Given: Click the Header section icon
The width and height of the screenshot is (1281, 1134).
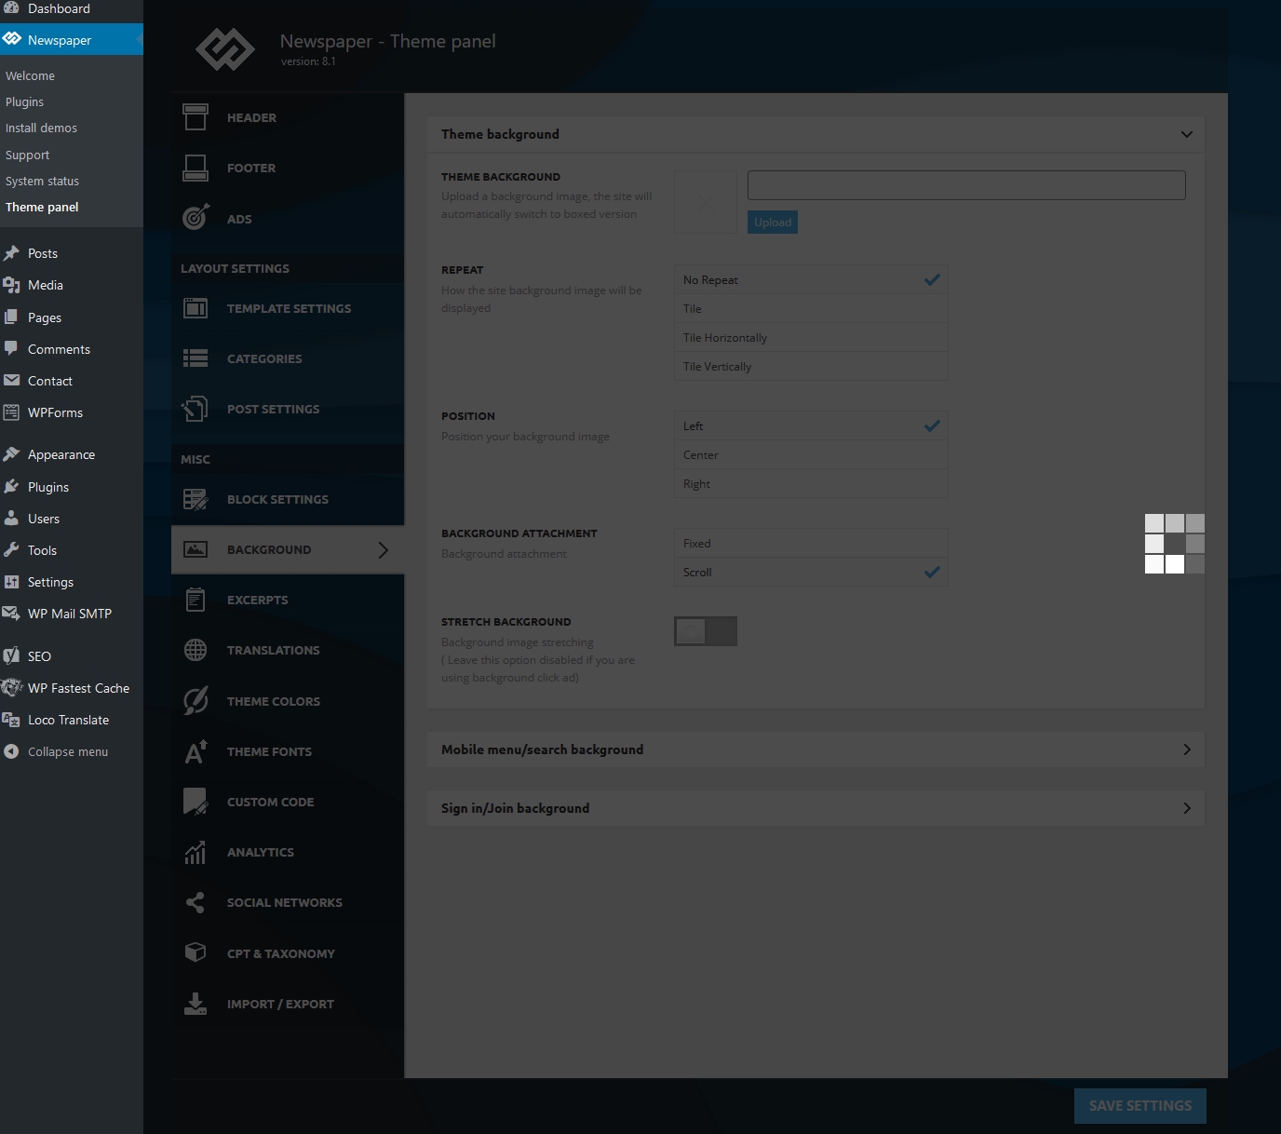Looking at the screenshot, I should click(196, 117).
